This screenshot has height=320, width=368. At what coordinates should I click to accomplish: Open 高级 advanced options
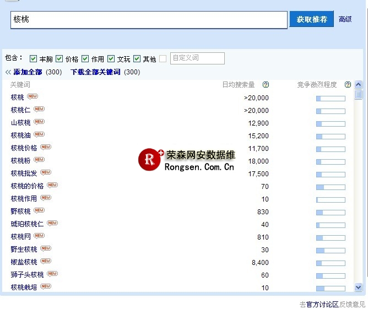345,19
